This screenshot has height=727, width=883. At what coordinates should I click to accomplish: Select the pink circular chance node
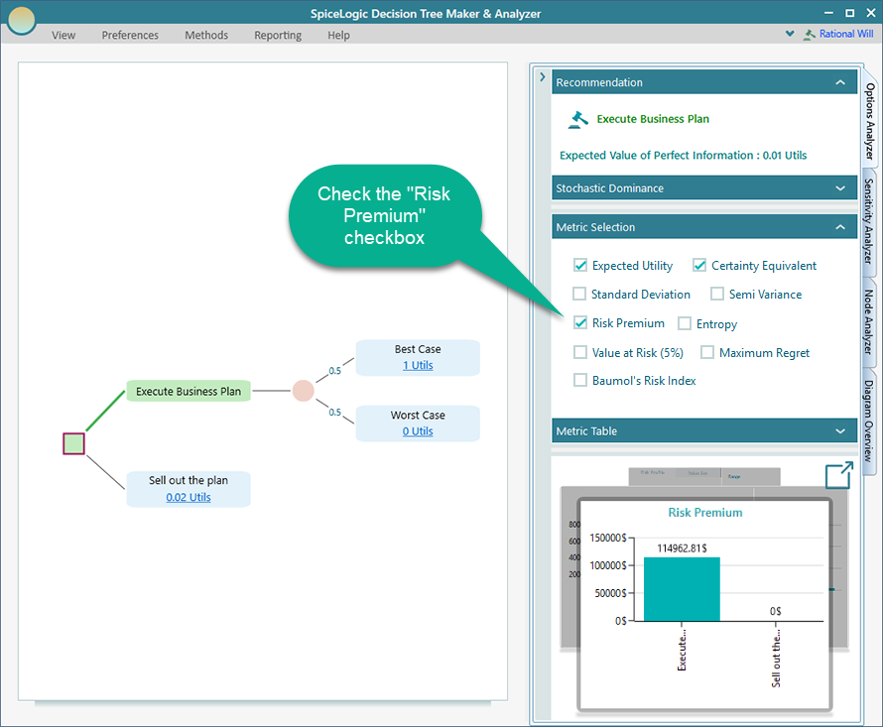pyautogui.click(x=304, y=391)
